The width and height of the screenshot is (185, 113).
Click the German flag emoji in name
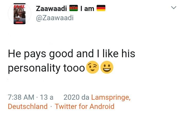101,8
